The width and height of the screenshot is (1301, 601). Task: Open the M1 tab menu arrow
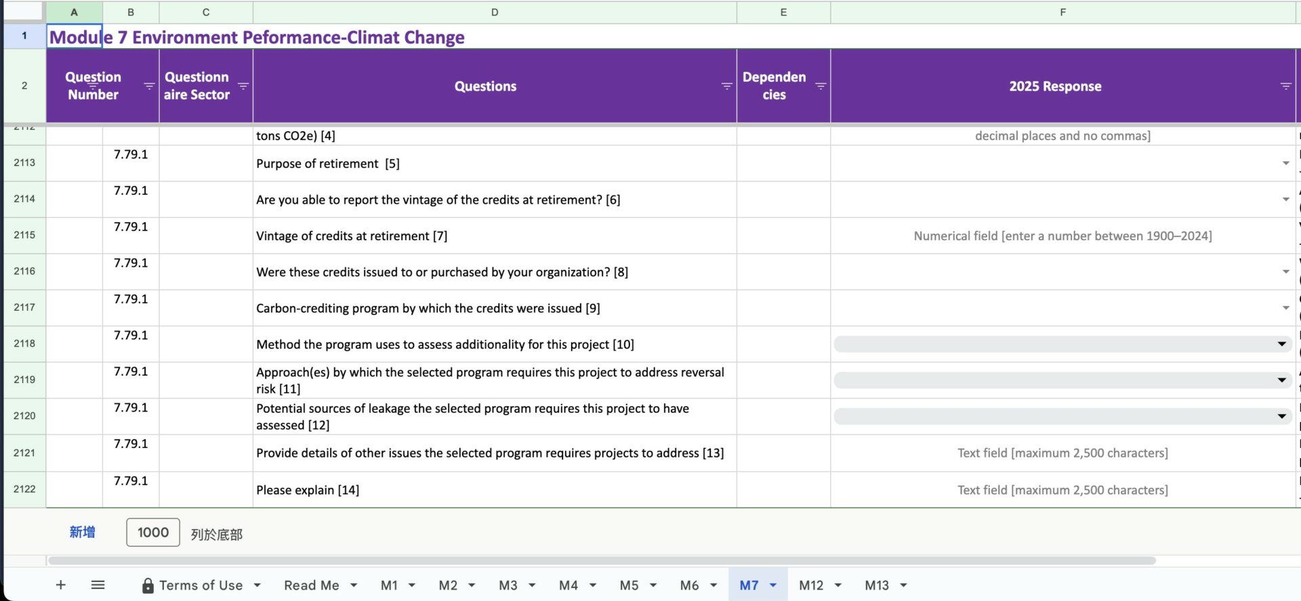point(411,585)
